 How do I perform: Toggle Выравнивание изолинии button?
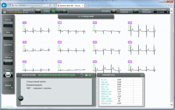[136, 11]
